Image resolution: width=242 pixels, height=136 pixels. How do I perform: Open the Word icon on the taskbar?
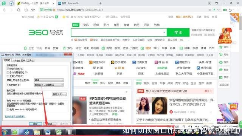coord(48,132)
